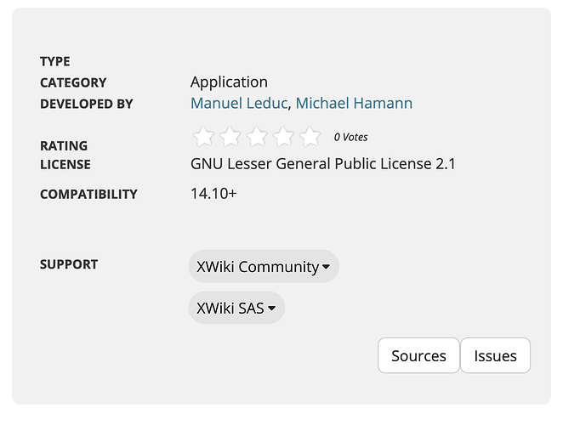Click the GNU Lesser General Public License text
The image size is (563, 425).
(x=323, y=164)
